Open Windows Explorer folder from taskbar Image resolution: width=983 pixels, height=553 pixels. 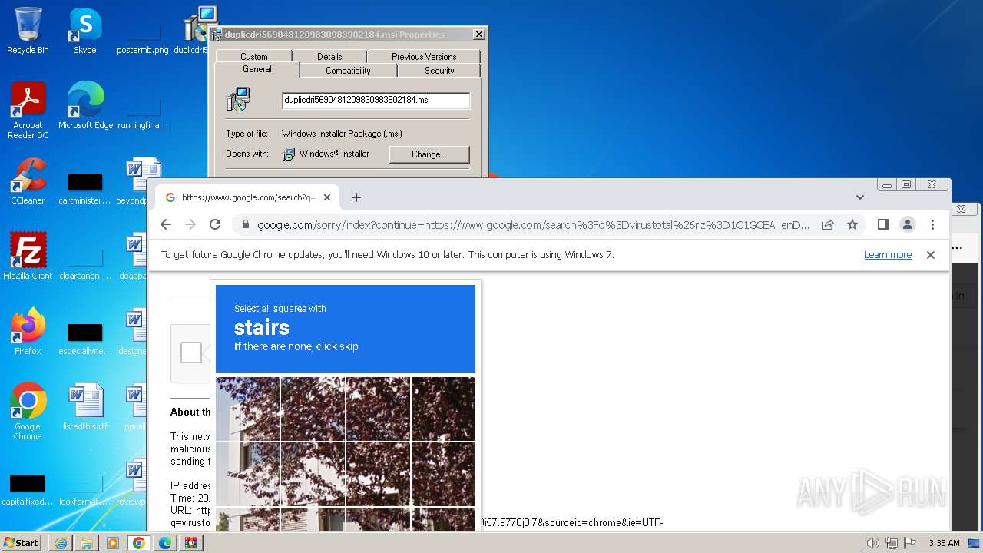87,543
